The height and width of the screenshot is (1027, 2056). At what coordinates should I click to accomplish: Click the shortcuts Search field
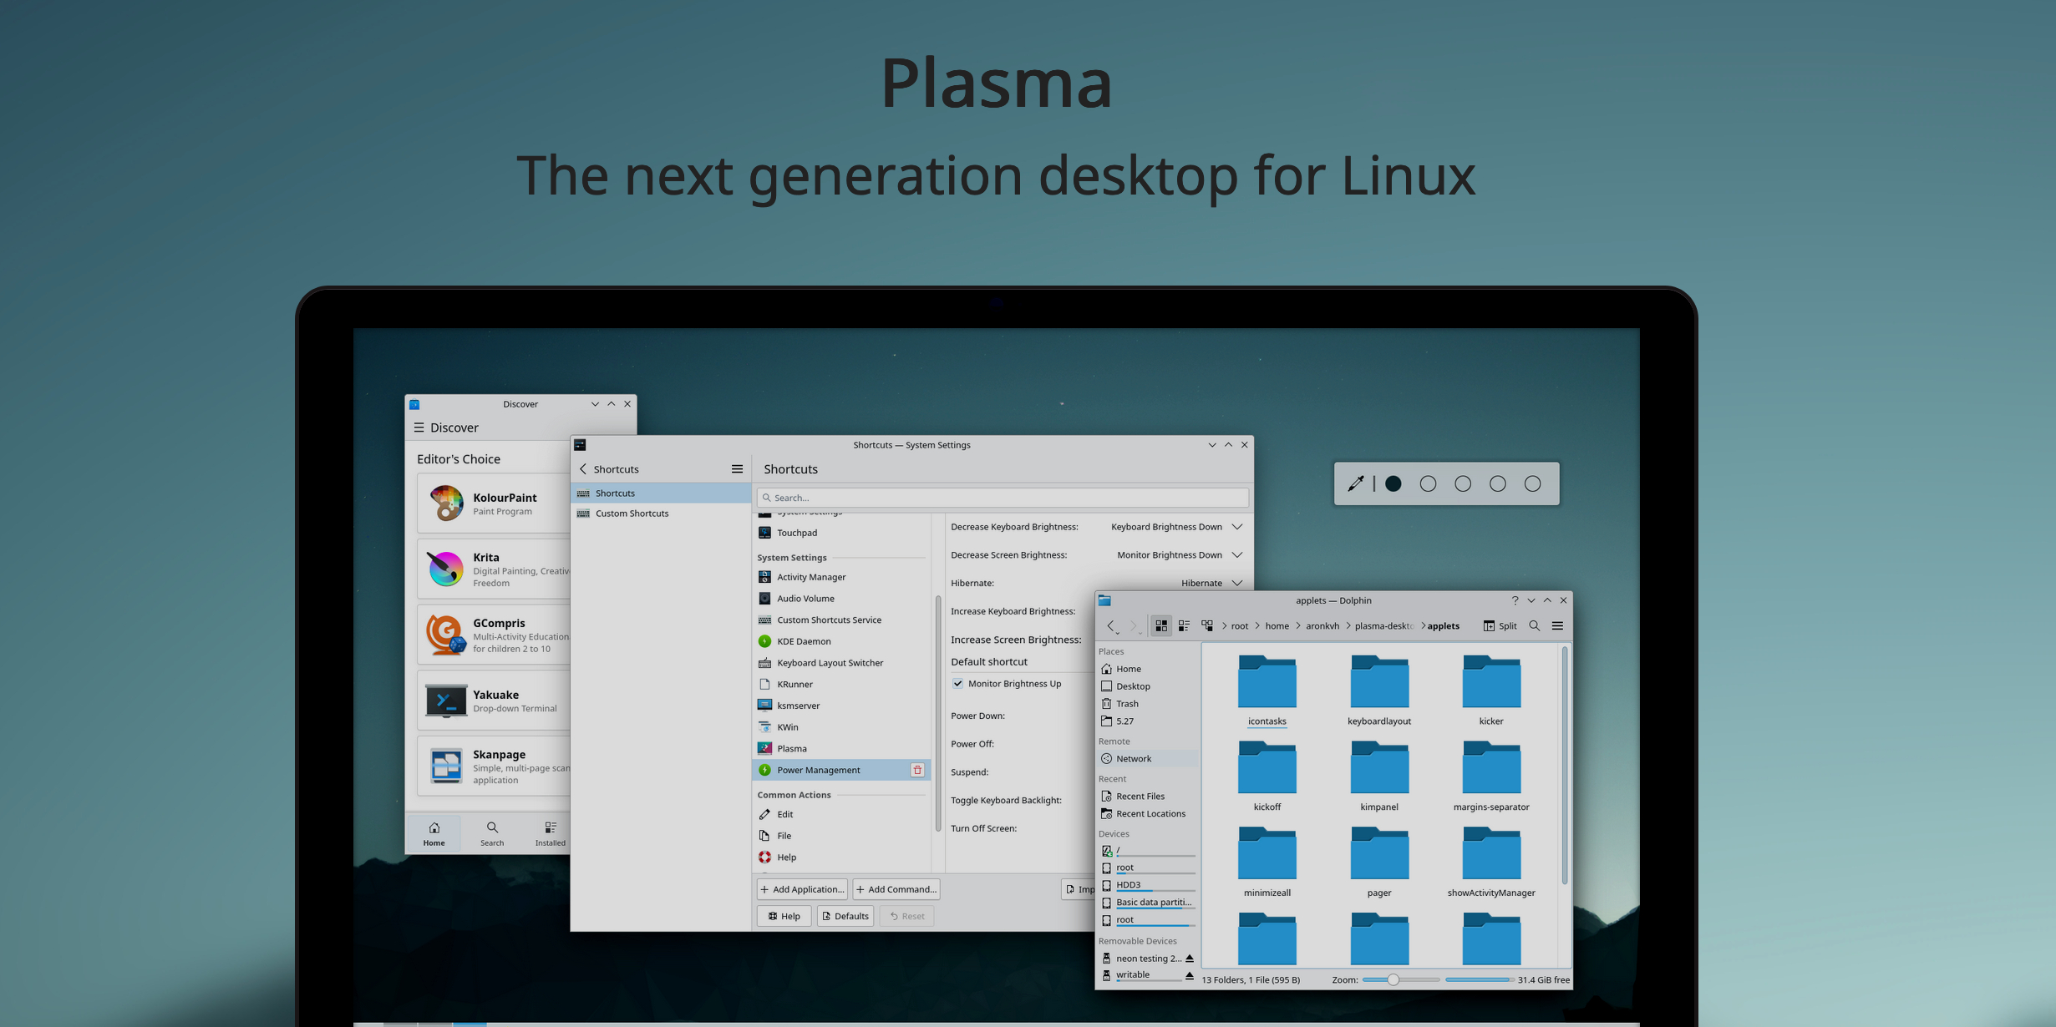(x=1003, y=498)
